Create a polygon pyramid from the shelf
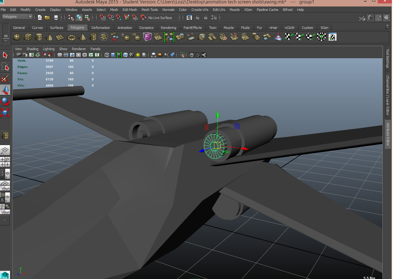 coord(82,37)
